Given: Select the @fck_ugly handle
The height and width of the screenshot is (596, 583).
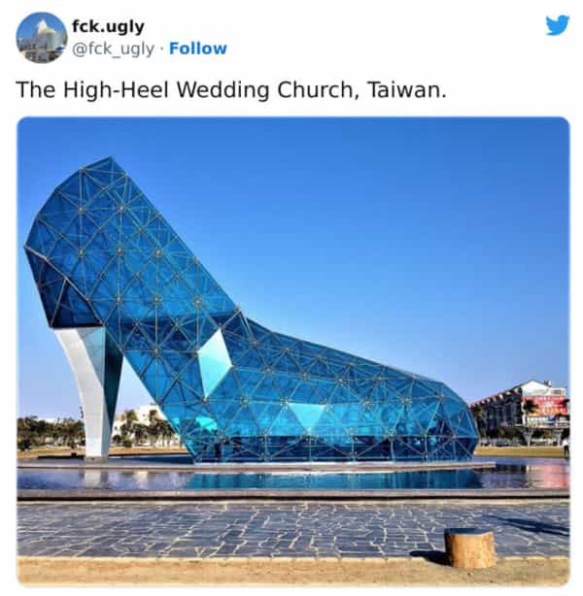Looking at the screenshot, I should [x=113, y=50].
